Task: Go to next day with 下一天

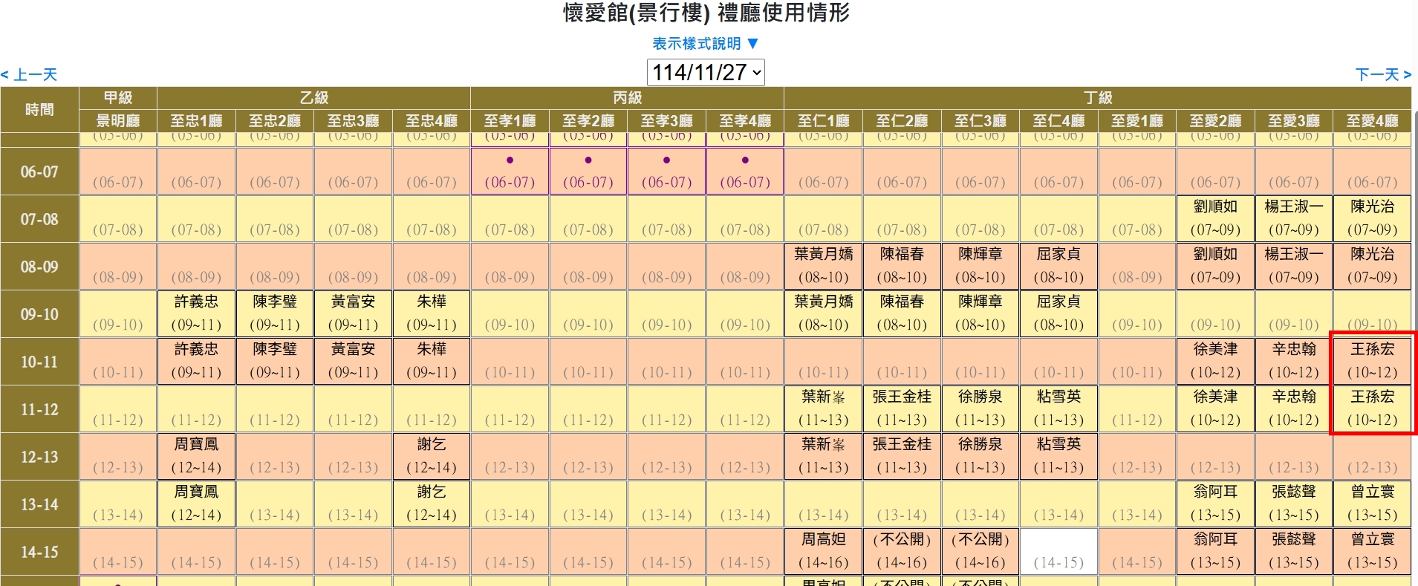Action: click(x=1382, y=75)
